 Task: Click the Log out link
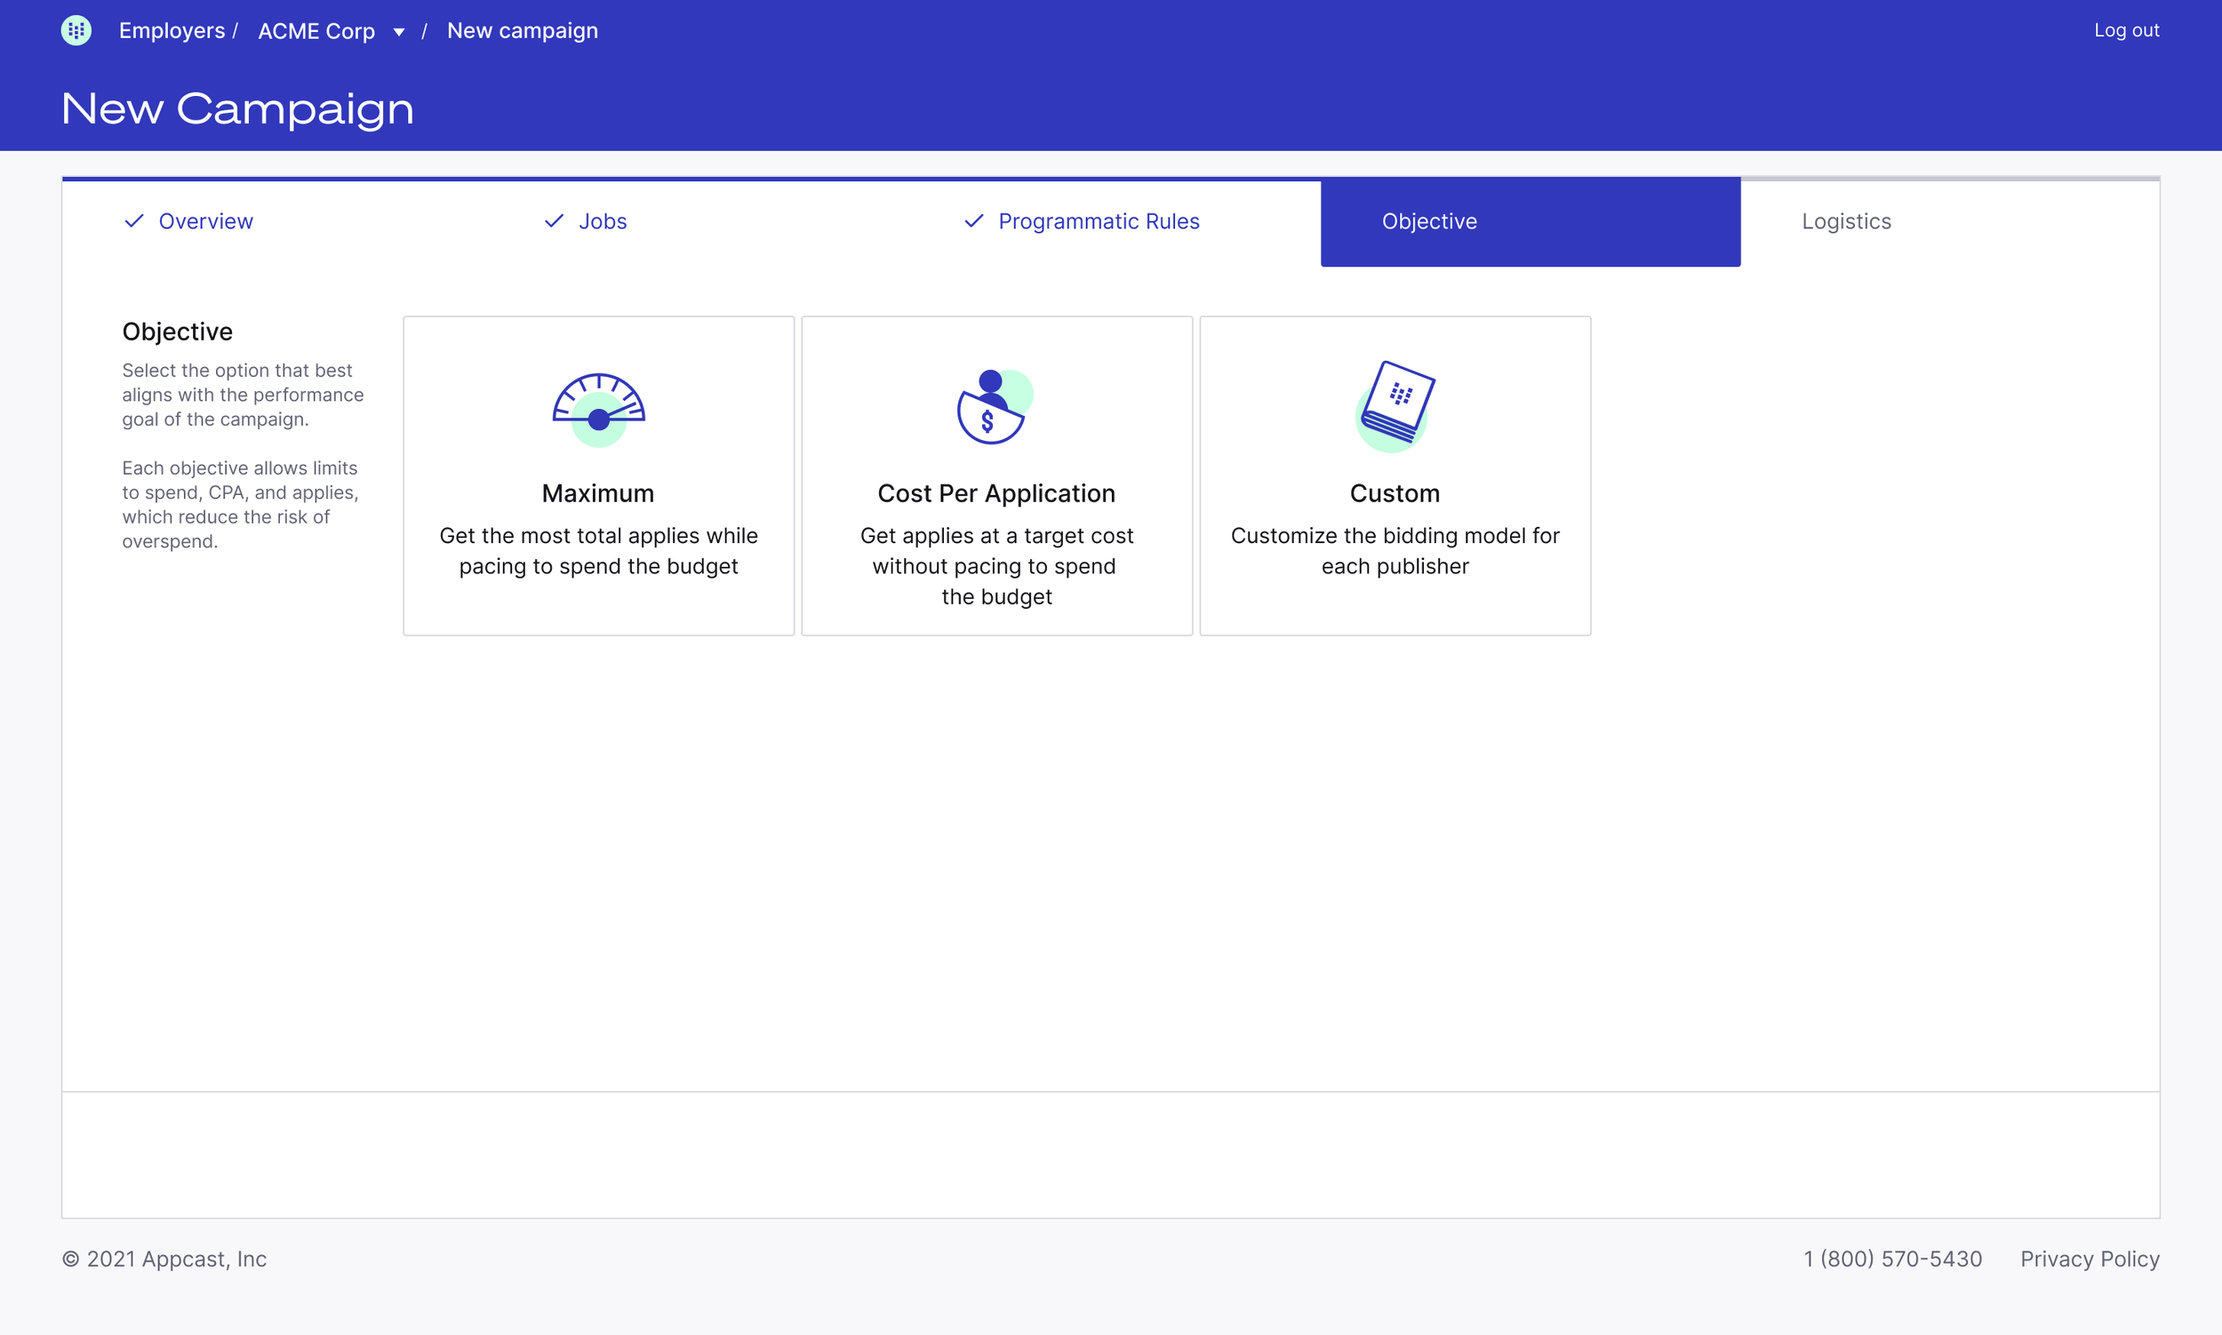(x=2126, y=30)
